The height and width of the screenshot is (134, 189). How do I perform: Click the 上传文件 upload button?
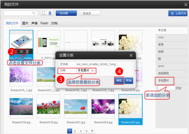(x=178, y=13)
